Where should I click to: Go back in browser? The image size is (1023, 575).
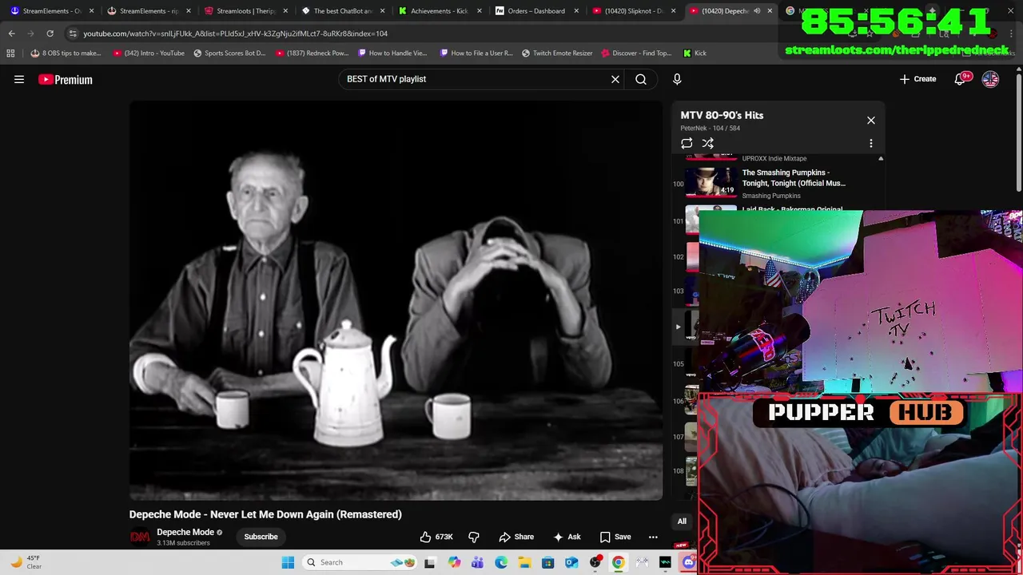[x=11, y=34]
